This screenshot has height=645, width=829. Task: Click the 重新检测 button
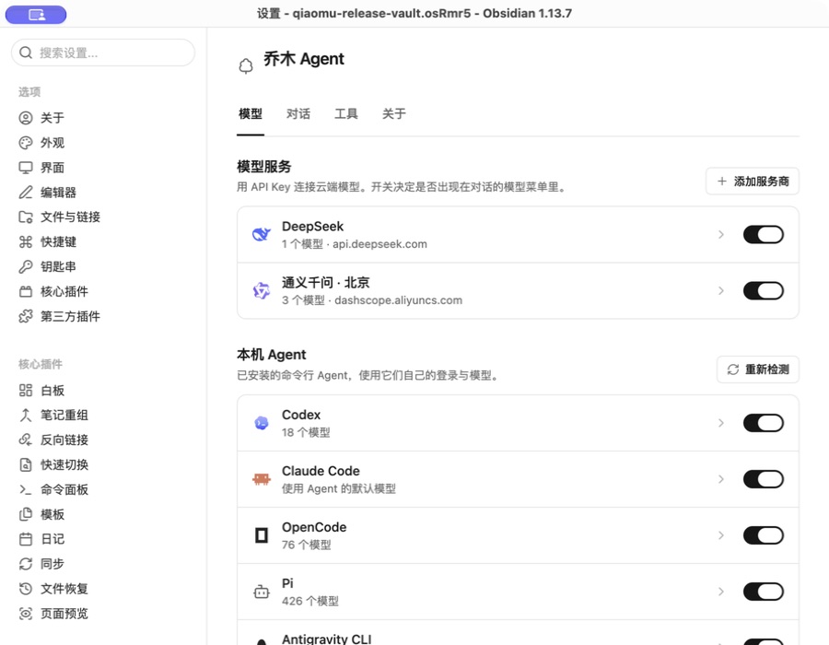click(758, 369)
